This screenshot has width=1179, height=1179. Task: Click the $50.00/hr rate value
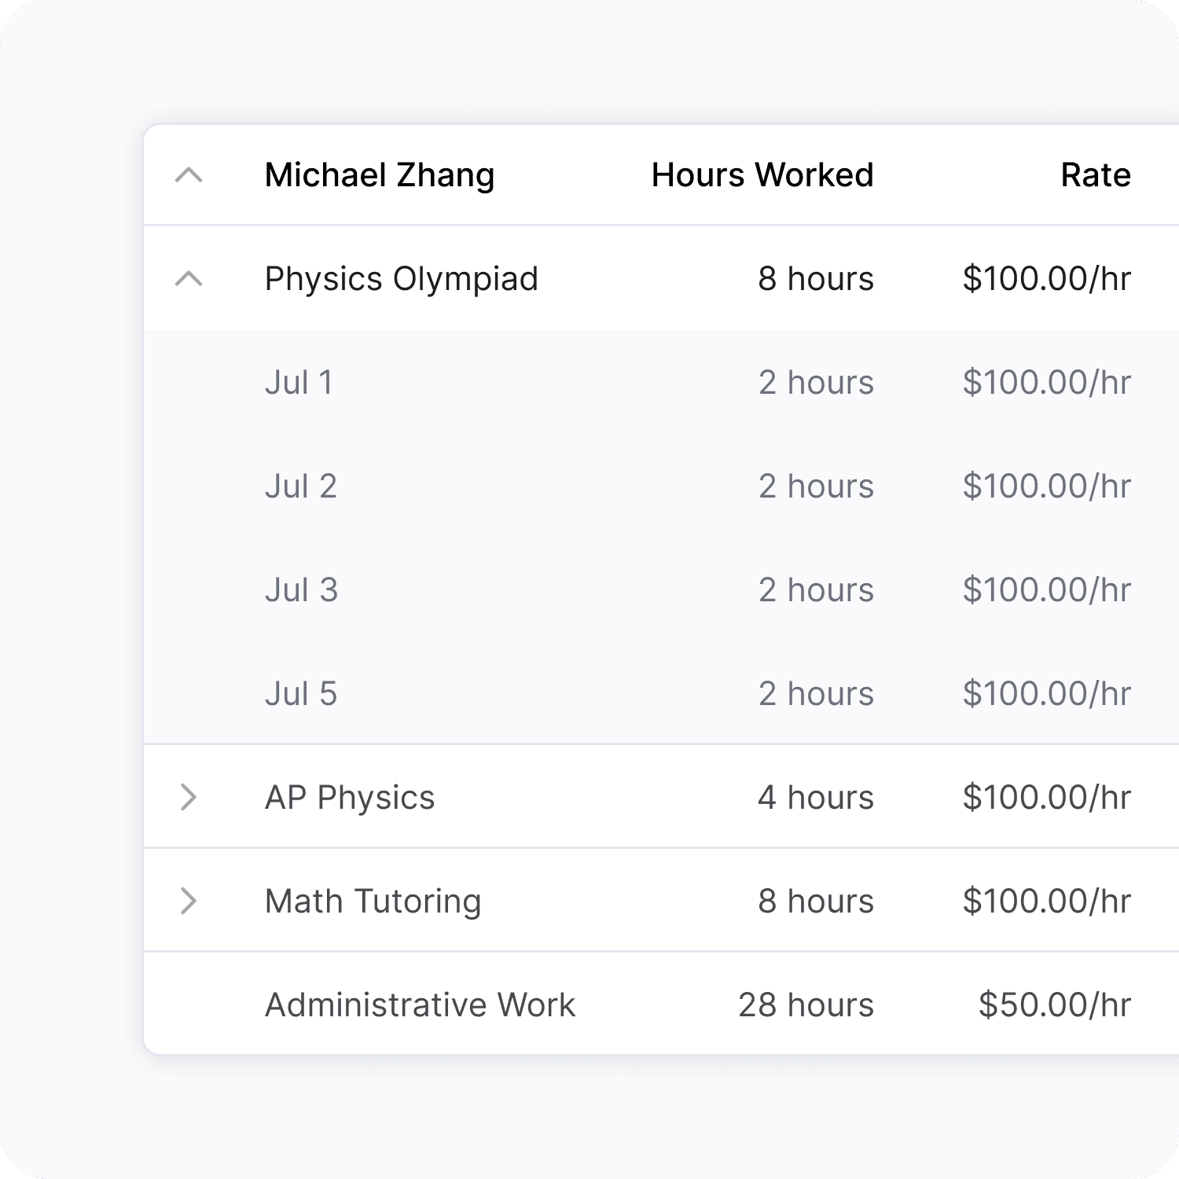[x=1054, y=1005]
